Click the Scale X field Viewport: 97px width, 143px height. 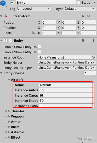[x=49, y=33]
